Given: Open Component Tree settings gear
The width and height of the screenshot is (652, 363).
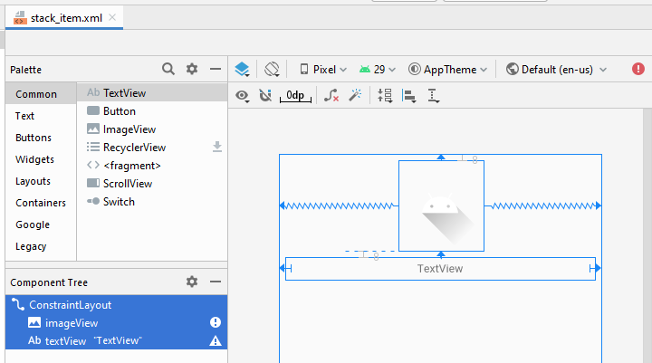Looking at the screenshot, I should (x=192, y=282).
